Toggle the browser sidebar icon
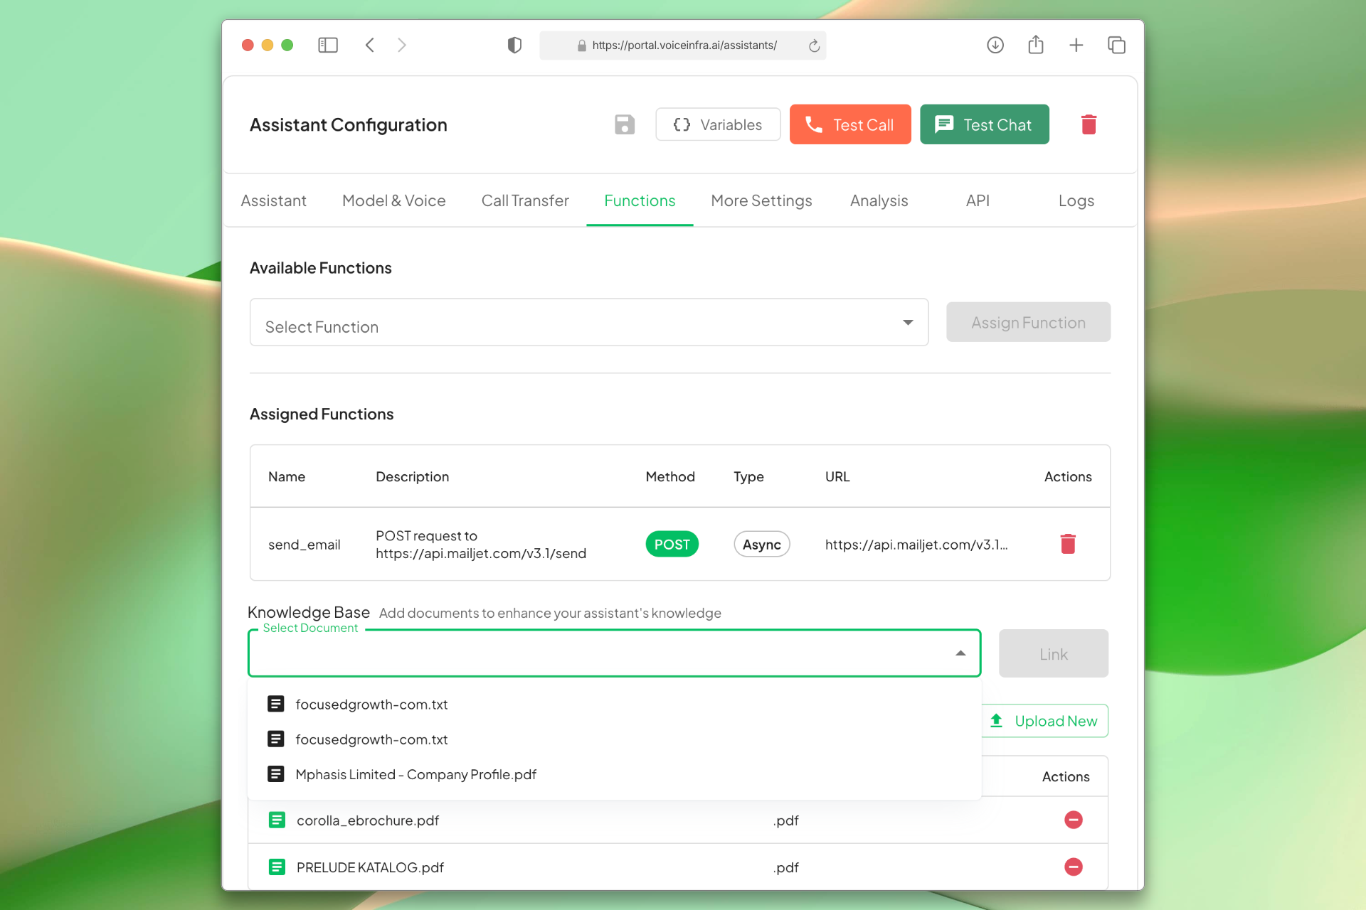Image resolution: width=1366 pixels, height=910 pixels. point(327,45)
